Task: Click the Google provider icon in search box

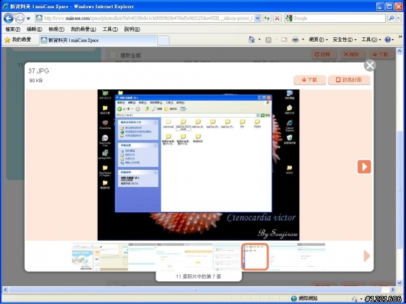Action: pyautogui.click(x=289, y=18)
